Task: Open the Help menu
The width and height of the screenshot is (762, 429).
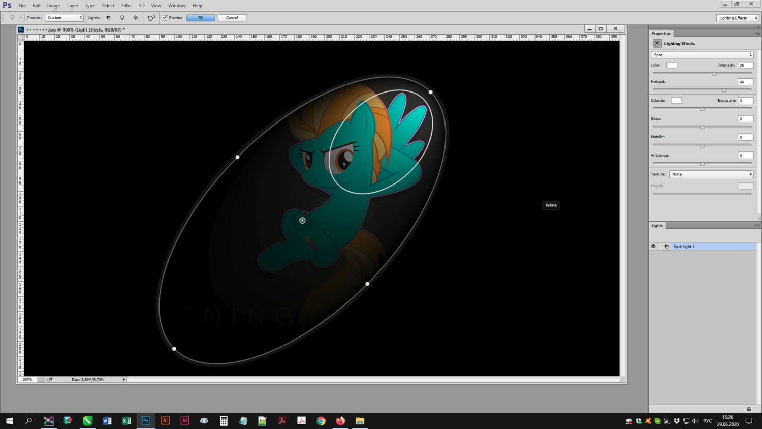Action: pos(198,6)
